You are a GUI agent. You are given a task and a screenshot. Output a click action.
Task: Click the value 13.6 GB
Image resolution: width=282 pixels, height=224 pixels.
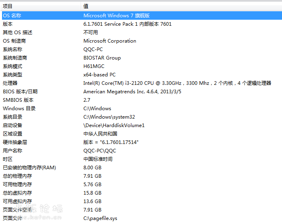[x=92, y=201]
